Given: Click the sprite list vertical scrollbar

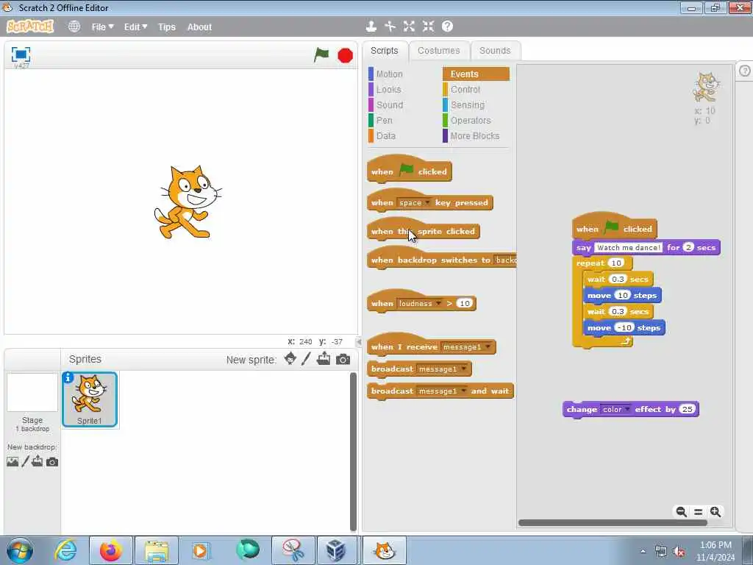Looking at the screenshot, I should click(x=353, y=452).
